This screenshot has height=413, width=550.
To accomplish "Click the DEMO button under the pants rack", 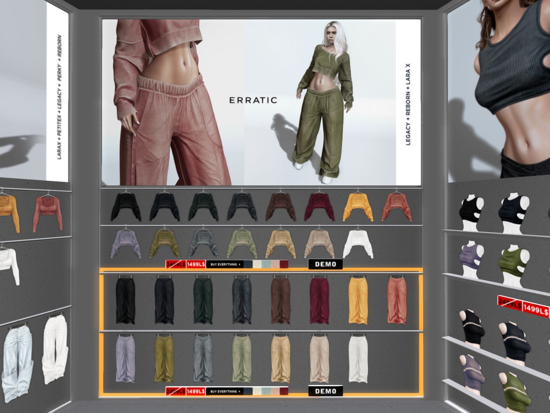I will tap(325, 391).
